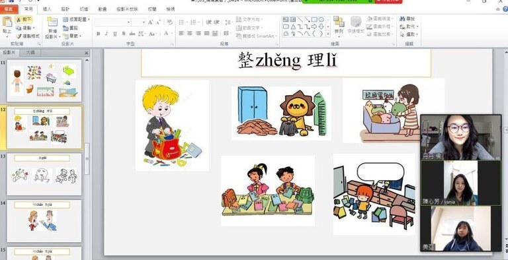
Task: Switch to the Insert (插入) tab
Action: click(47, 9)
